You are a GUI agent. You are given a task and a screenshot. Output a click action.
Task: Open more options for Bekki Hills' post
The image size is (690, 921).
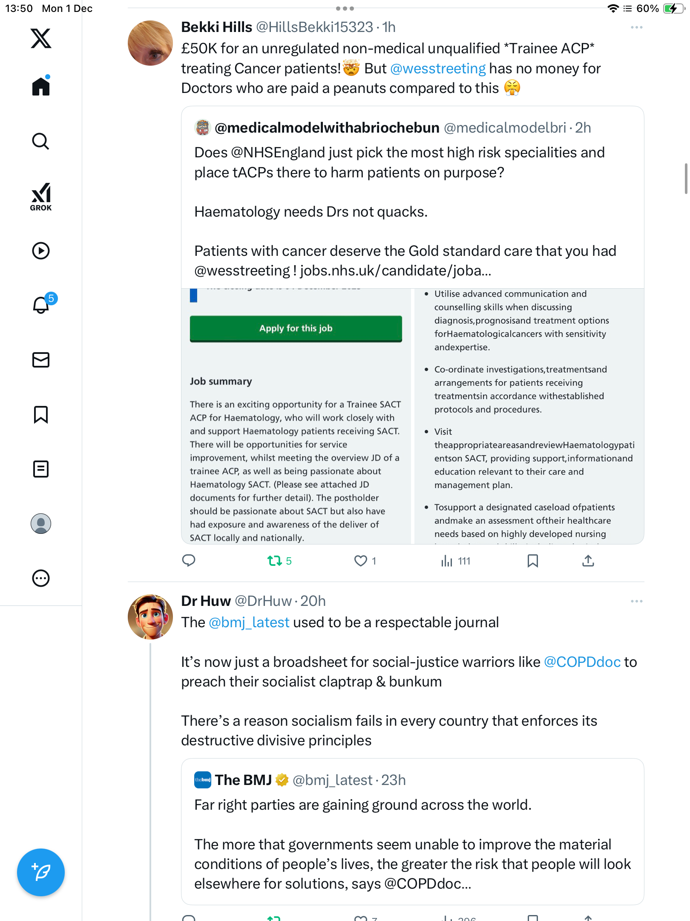coord(636,27)
